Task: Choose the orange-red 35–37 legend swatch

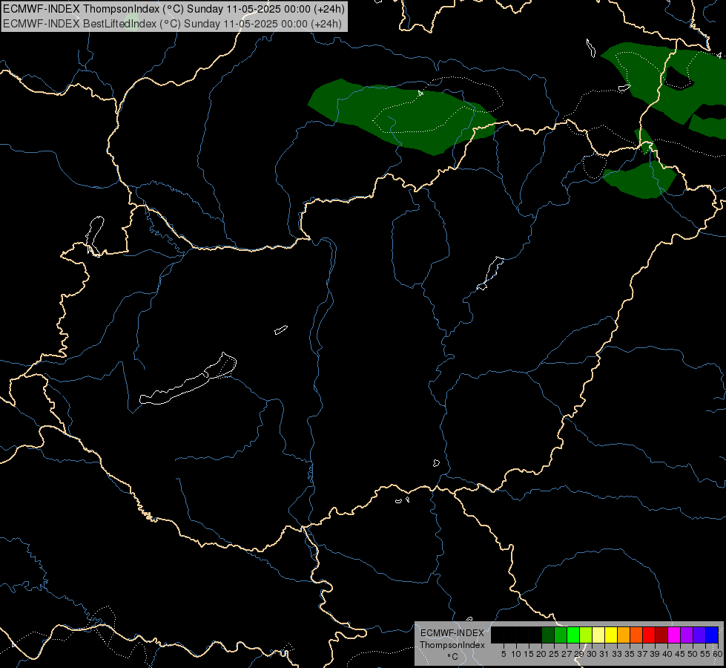Action: tap(636, 635)
